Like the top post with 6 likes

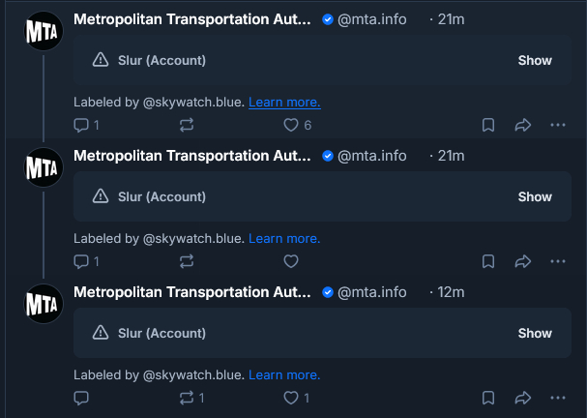pyautogui.click(x=290, y=125)
